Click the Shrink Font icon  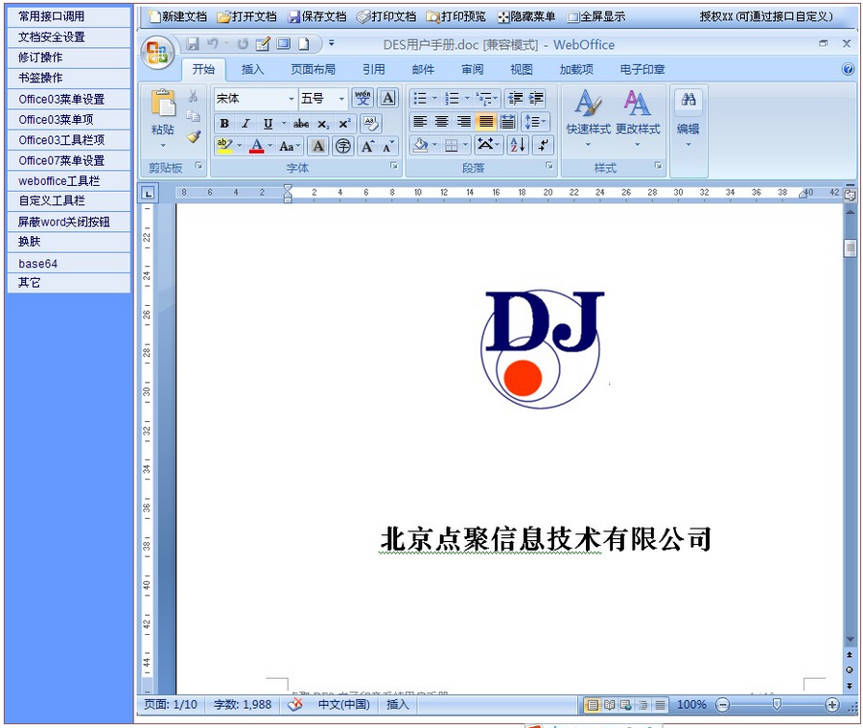click(x=388, y=146)
